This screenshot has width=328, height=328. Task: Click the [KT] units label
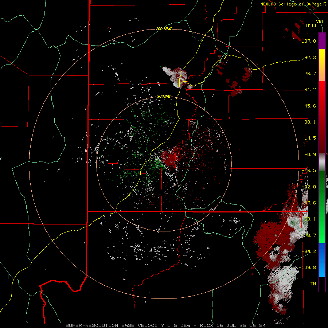[311, 25]
